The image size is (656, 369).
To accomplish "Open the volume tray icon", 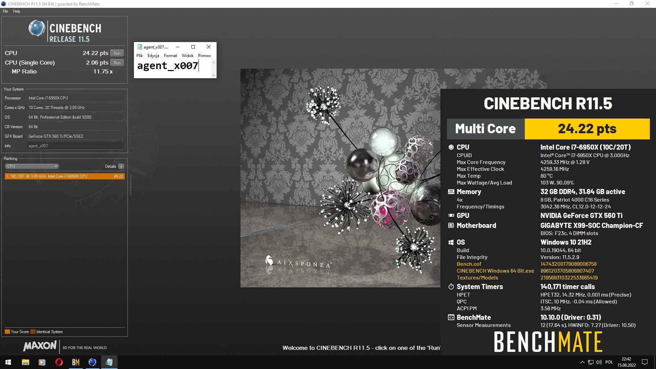I will 599,362.
